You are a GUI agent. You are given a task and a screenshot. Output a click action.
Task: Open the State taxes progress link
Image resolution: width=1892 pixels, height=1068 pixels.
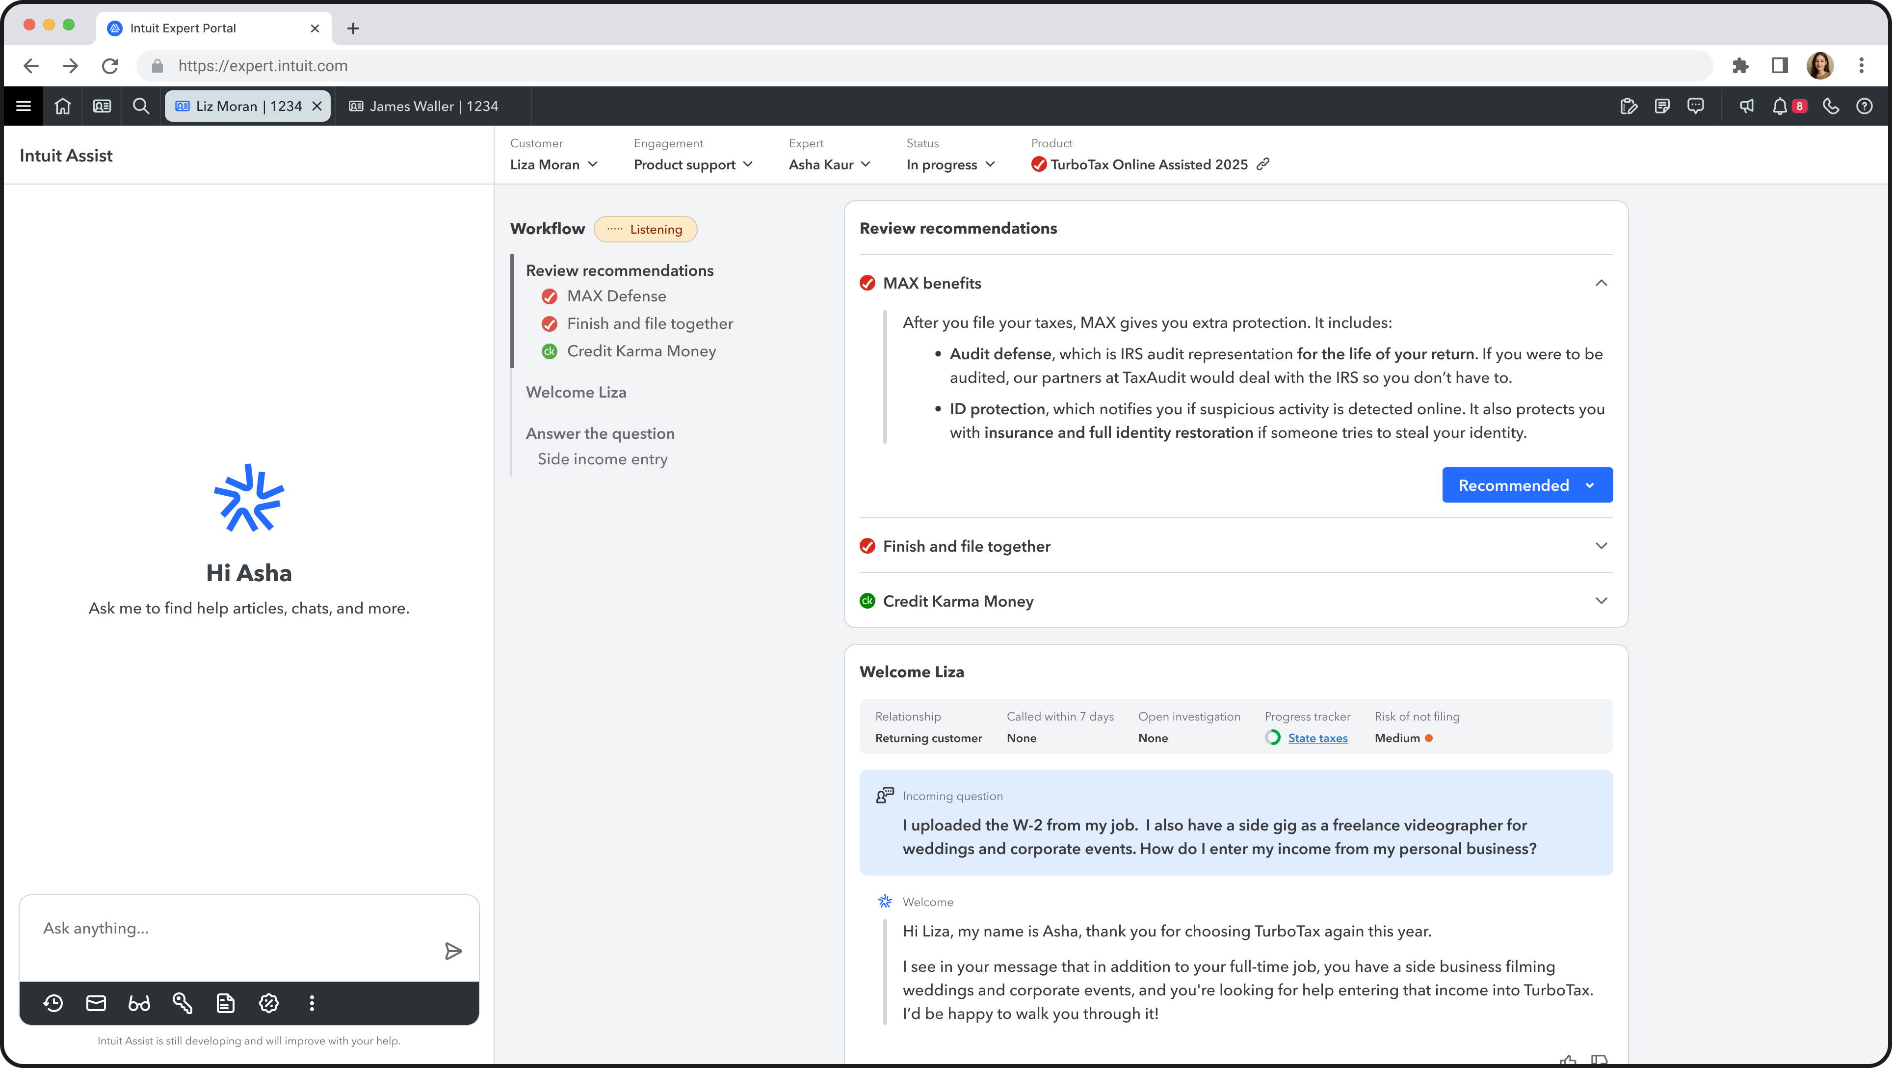pyautogui.click(x=1317, y=738)
